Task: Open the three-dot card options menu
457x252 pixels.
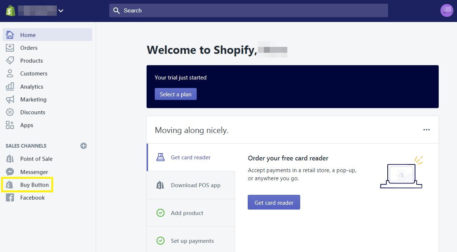Action: click(426, 130)
